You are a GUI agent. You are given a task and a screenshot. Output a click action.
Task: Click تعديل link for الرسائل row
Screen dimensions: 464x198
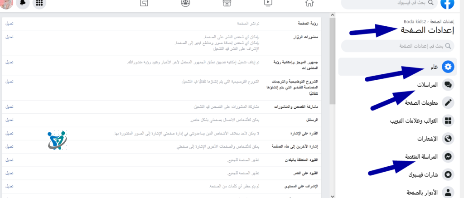[9, 120]
